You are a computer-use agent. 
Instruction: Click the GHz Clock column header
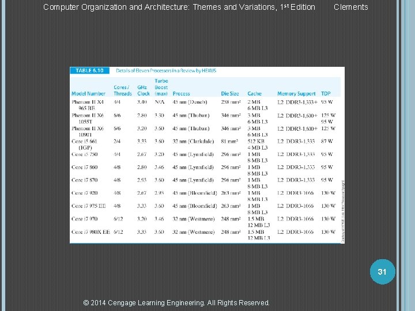tap(144, 90)
